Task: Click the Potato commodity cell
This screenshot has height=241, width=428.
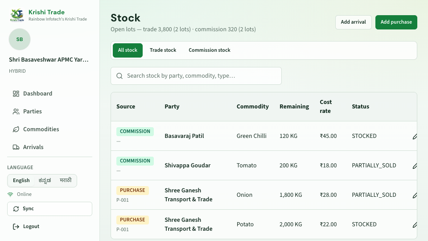Action: pyautogui.click(x=245, y=224)
